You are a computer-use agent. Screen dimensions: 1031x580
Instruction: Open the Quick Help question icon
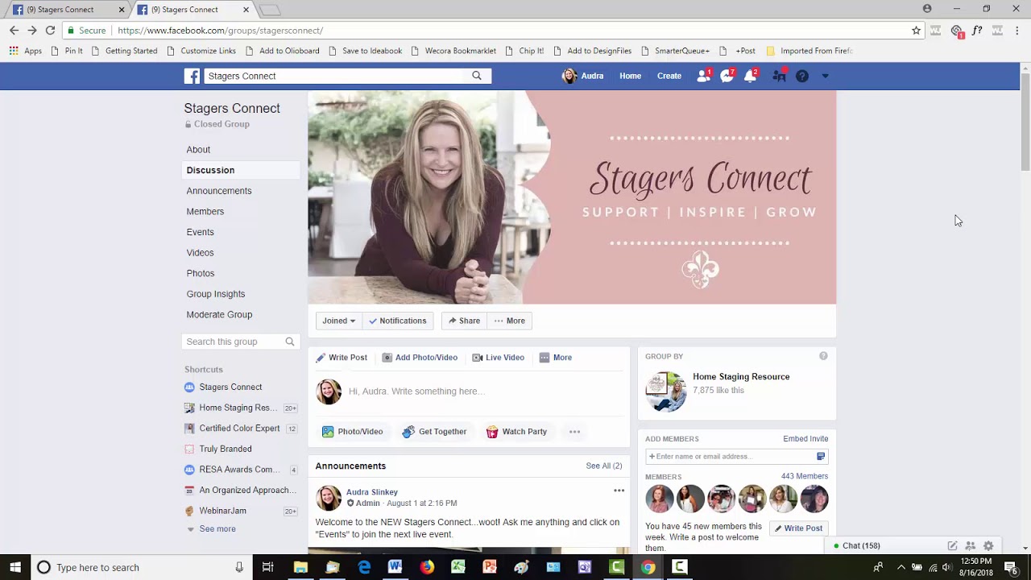coord(802,76)
